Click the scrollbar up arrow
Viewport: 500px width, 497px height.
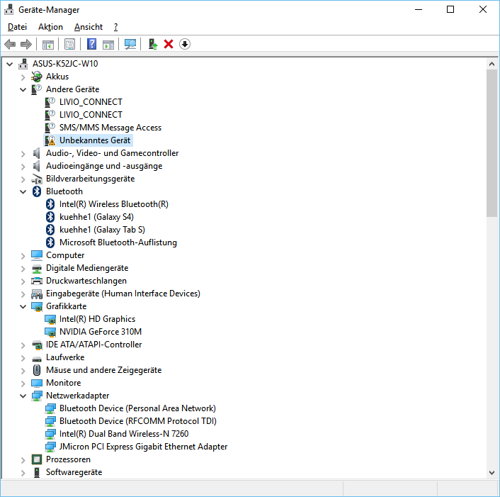[x=492, y=64]
